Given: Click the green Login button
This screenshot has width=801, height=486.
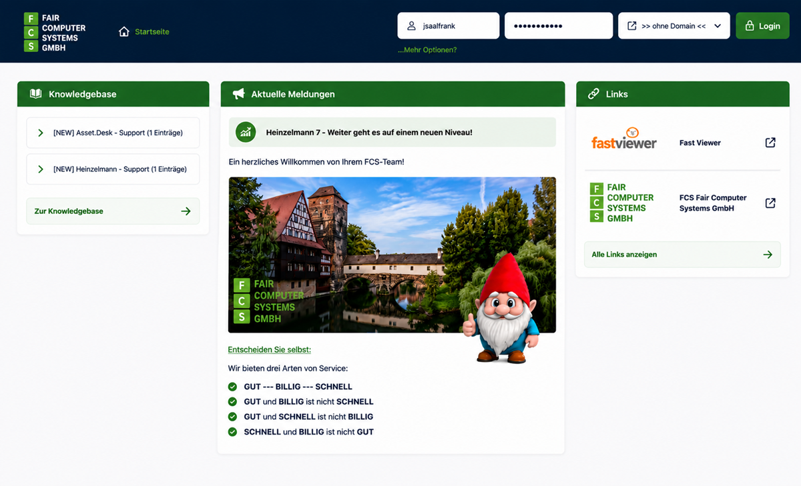Looking at the screenshot, I should [762, 26].
